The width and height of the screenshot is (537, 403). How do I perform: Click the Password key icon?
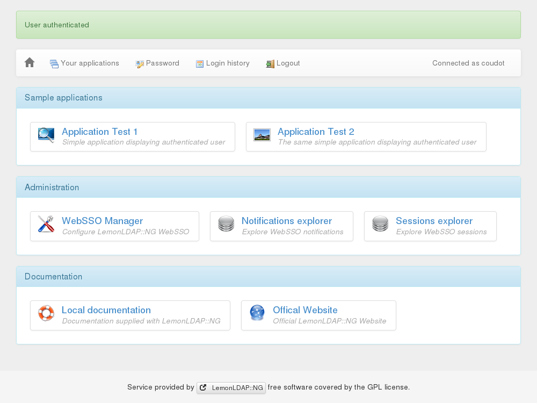click(x=140, y=64)
